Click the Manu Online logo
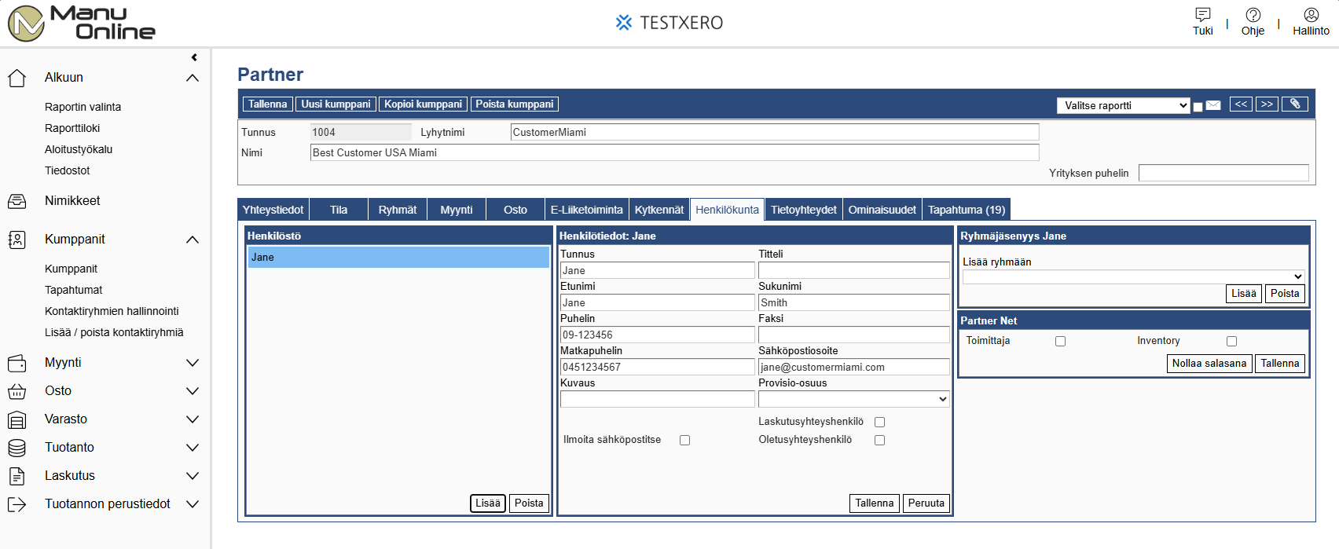Viewport: 1339px width, 549px height. [x=82, y=23]
